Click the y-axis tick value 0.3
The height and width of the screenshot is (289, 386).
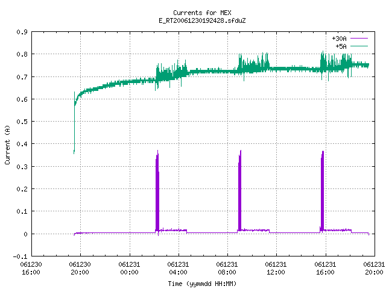(x=22, y=167)
